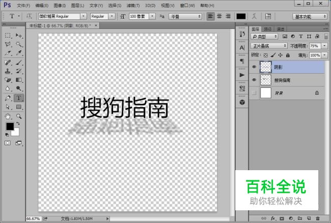Toggle type layer filter T icon
This screenshot has height=223, width=331.
tap(301, 37)
